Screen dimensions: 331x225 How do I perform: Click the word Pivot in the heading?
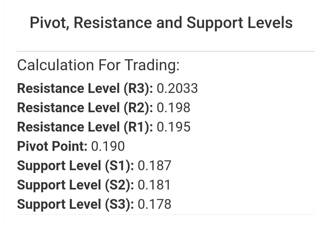coord(49,23)
